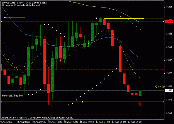Screen dimensions: 174x124
Task: Click the current price tag 1.3652
Action: [x=169, y=90]
